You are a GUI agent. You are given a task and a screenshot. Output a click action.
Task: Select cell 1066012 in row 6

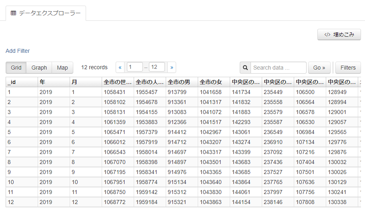pyautogui.click(x=118, y=142)
